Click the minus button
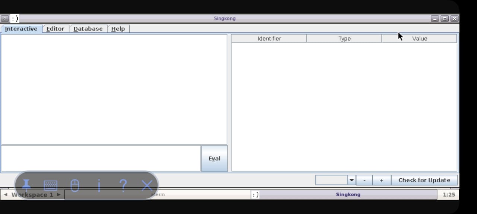 (x=364, y=180)
